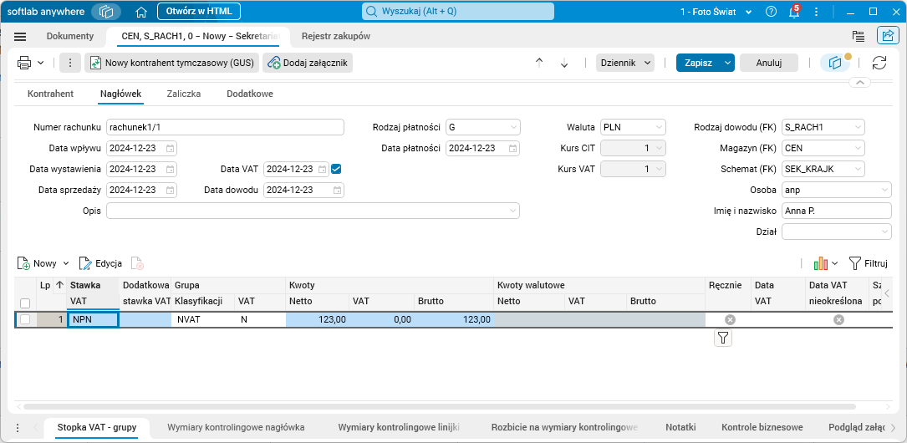Image resolution: width=907 pixels, height=443 pixels.
Task: Open the Zaliczka section tab
Action: (x=184, y=94)
